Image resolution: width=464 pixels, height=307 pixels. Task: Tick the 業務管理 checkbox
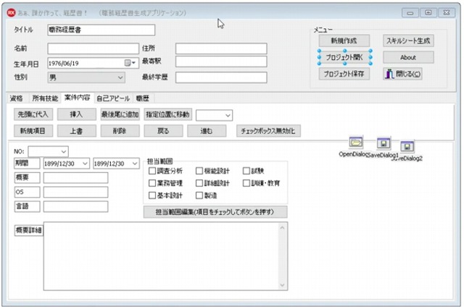tap(152, 183)
